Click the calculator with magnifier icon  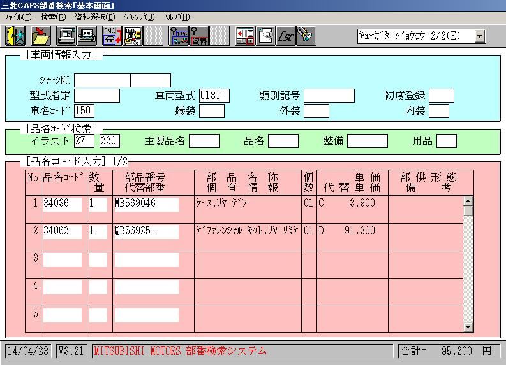coord(132,36)
